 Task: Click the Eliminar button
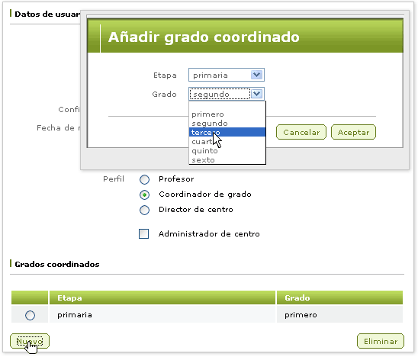(381, 341)
